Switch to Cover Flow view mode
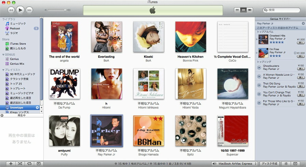The image size is (306, 167). [250, 10]
